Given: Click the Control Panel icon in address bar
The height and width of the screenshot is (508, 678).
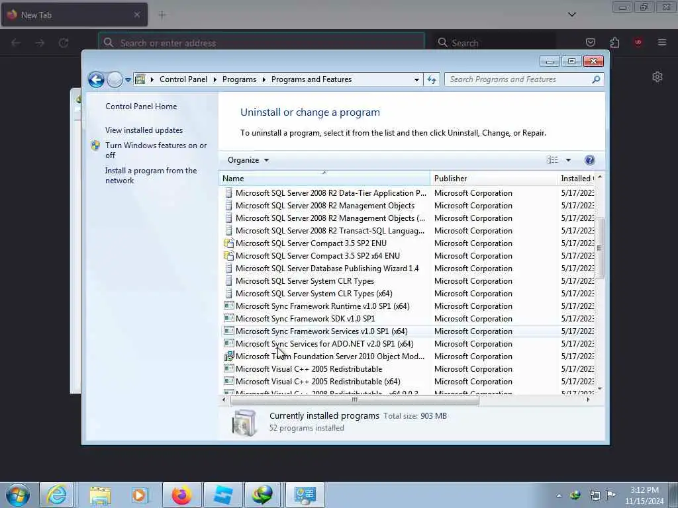Looking at the screenshot, I should [140, 79].
